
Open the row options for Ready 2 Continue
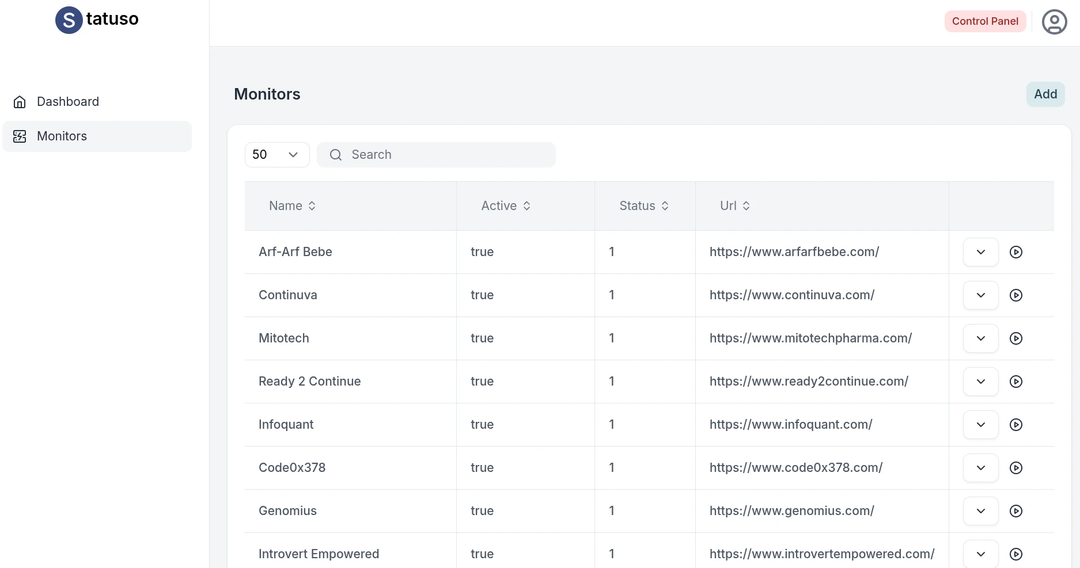pyautogui.click(x=980, y=381)
